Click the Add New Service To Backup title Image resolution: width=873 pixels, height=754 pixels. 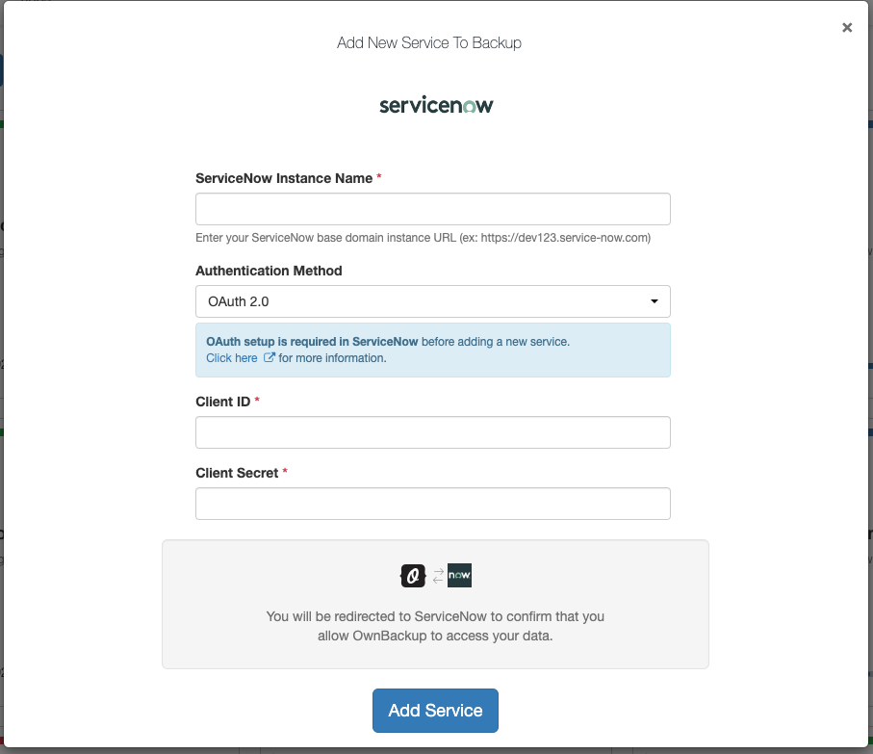428,42
